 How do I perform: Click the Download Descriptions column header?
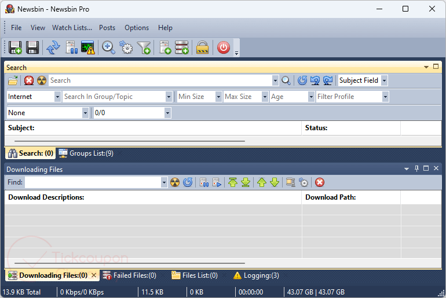(153, 197)
